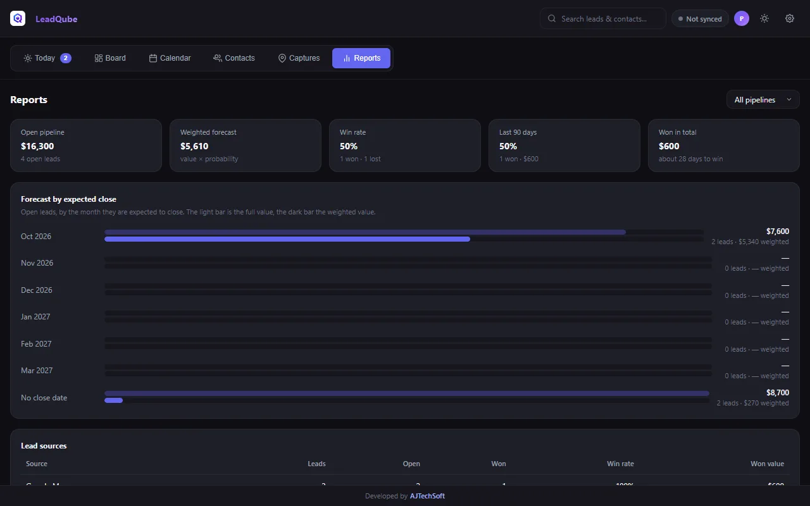Open the Calendar tab
This screenshot has width=810, height=506.
[170, 58]
